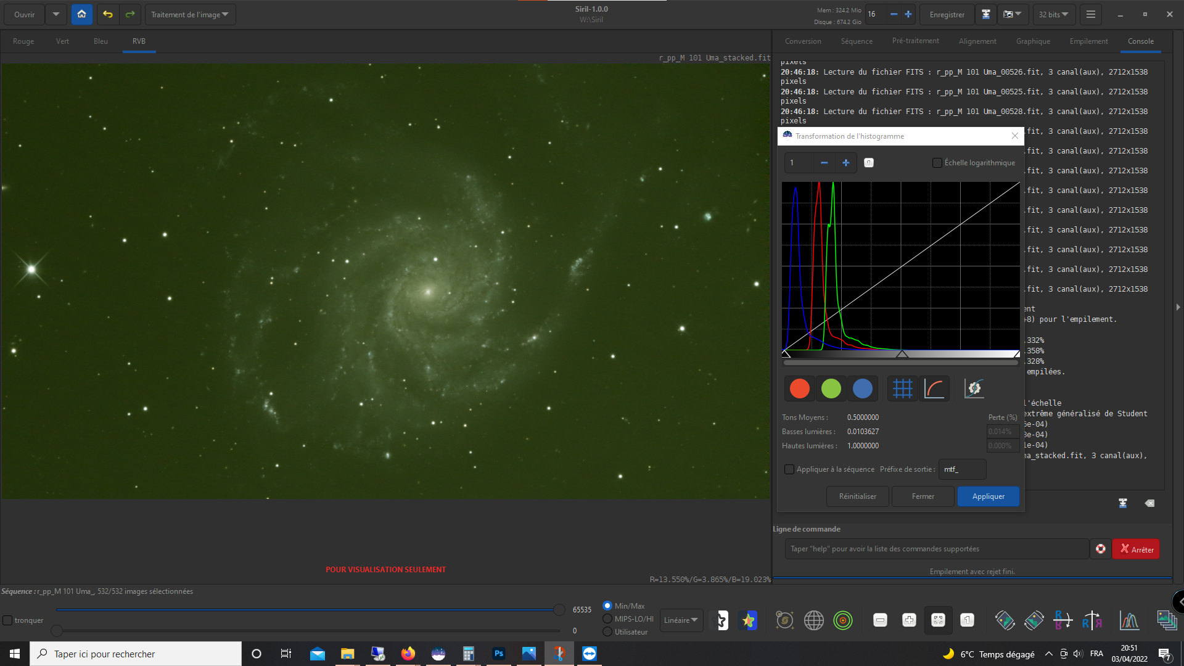This screenshot has width=1184, height=666.
Task: Toggle the histogram grid display
Action: pos(903,388)
